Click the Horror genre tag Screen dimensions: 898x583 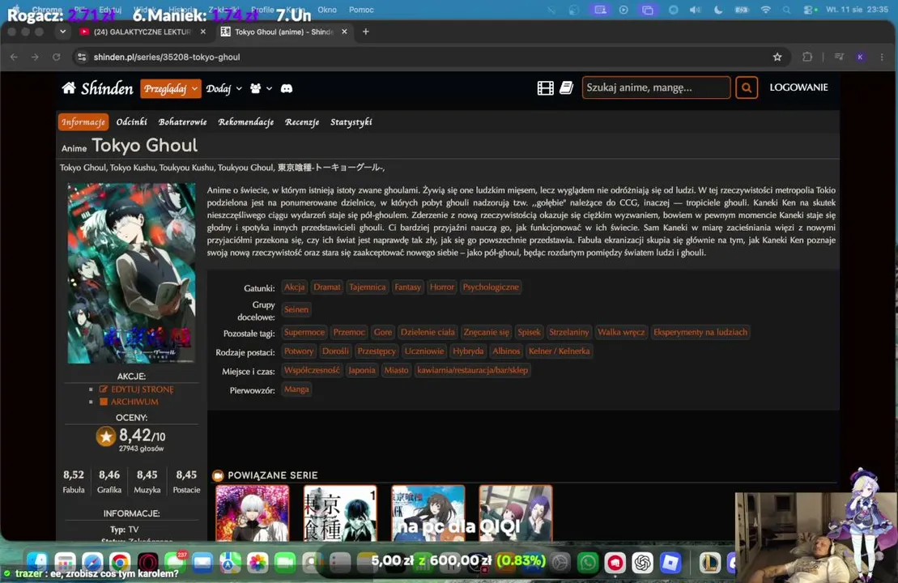click(441, 287)
